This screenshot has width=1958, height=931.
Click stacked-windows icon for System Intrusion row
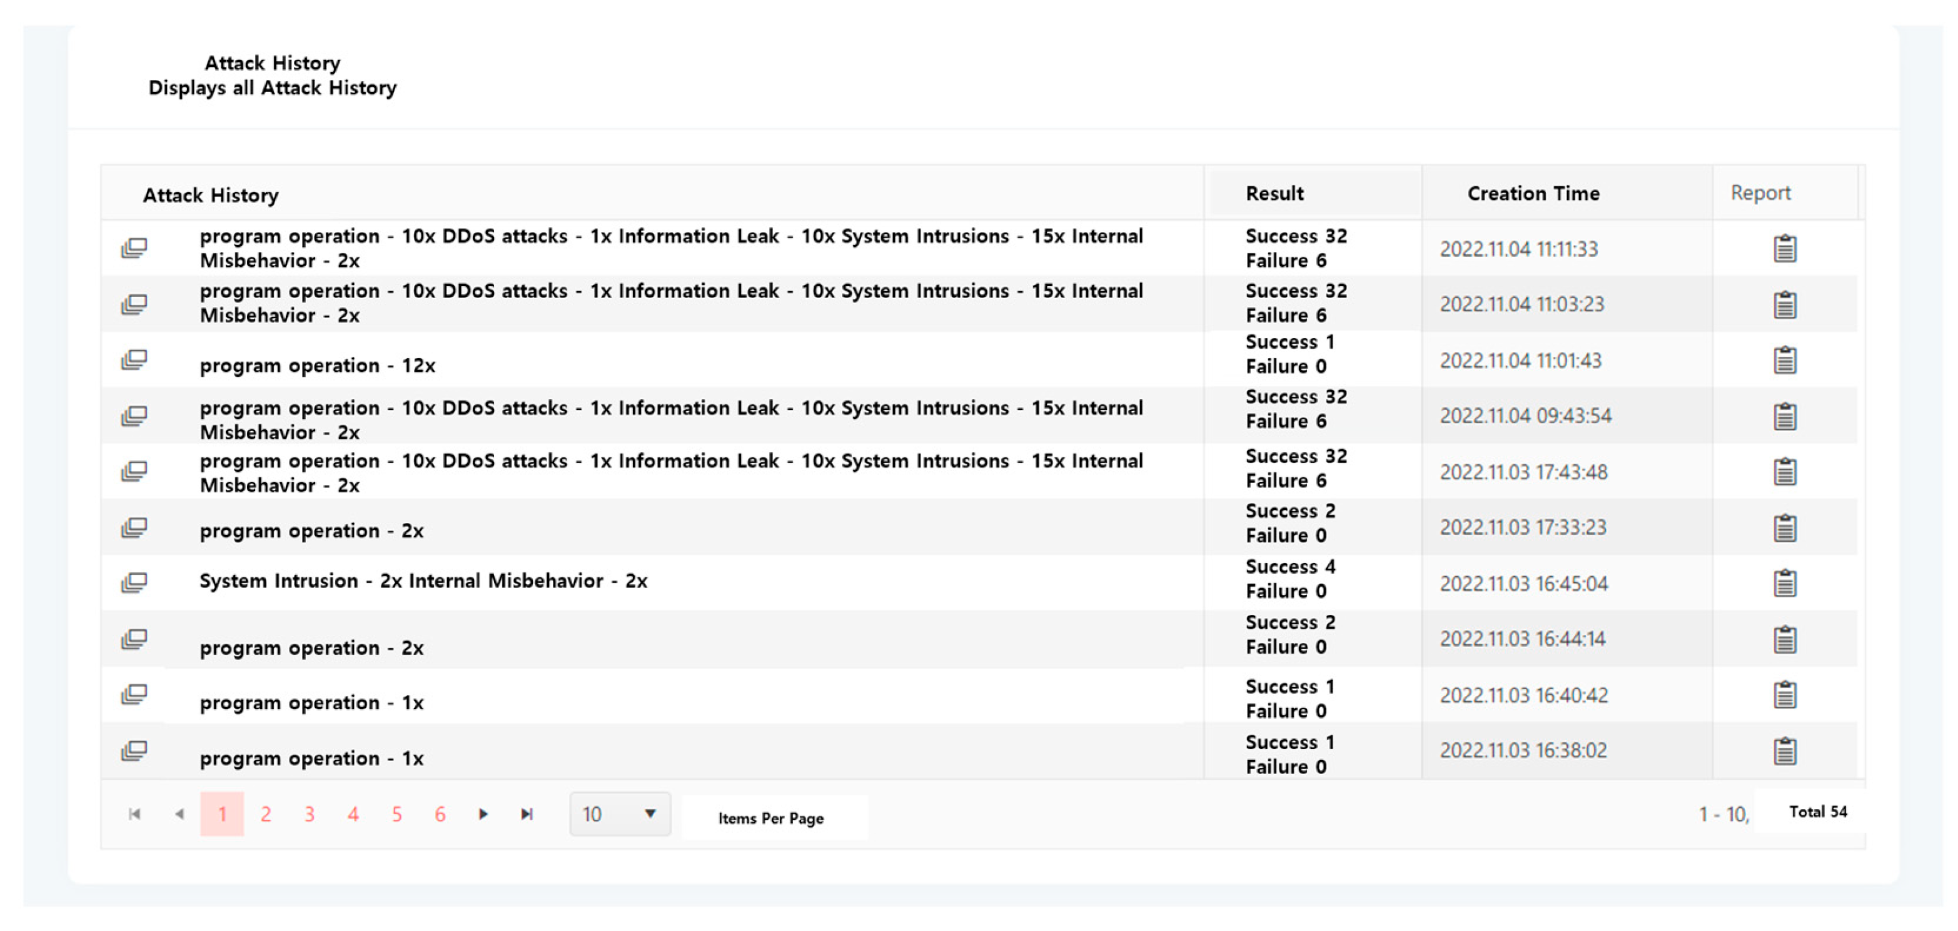pyautogui.click(x=134, y=583)
